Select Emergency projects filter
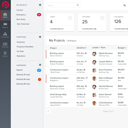128x128 pixels. 21,15
